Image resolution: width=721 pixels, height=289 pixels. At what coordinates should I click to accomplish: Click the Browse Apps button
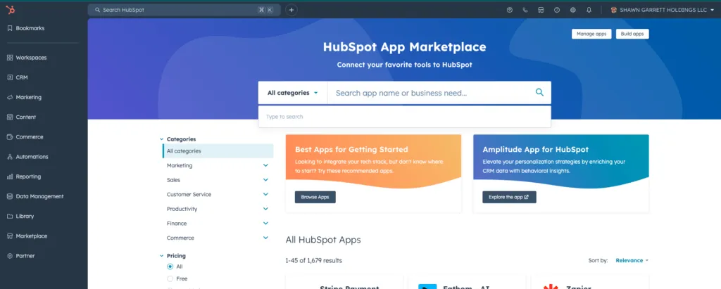coord(315,197)
